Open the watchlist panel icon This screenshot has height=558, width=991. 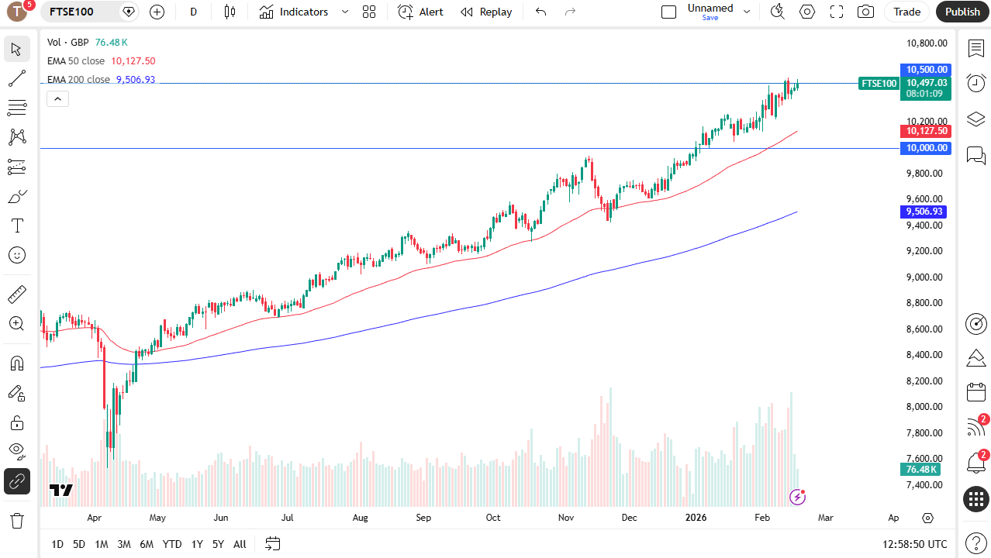[975, 49]
